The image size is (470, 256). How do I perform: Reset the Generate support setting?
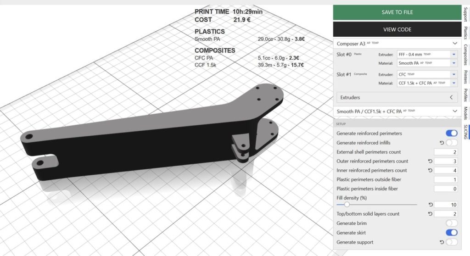(x=442, y=242)
